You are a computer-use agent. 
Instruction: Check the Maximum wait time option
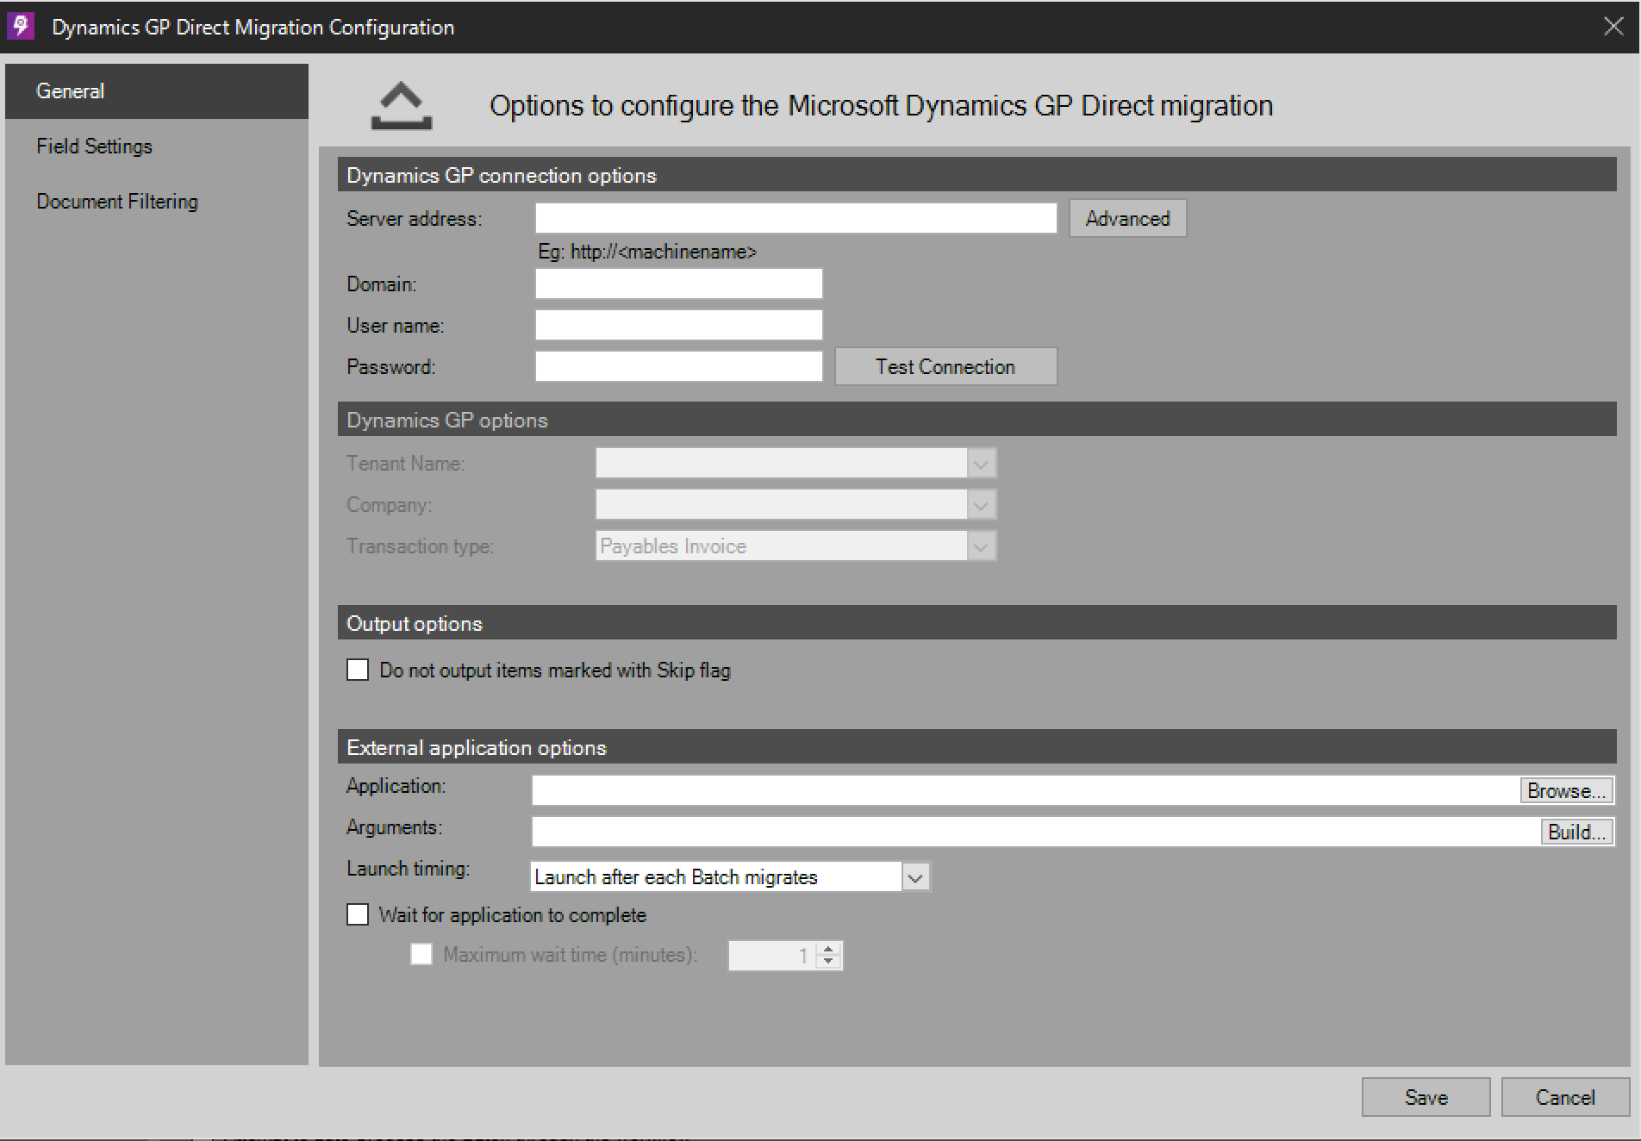[421, 954]
